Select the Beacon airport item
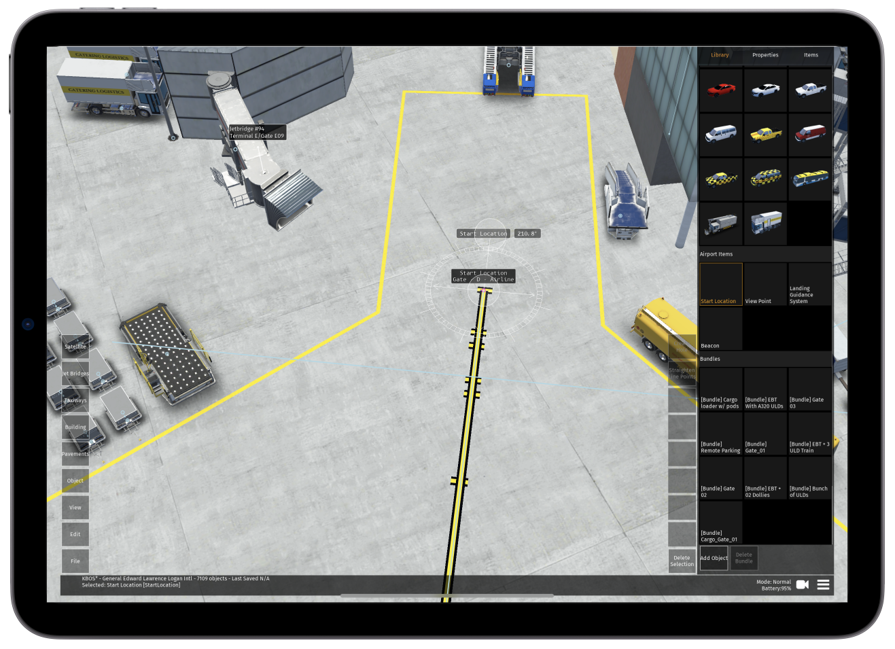 coord(720,330)
